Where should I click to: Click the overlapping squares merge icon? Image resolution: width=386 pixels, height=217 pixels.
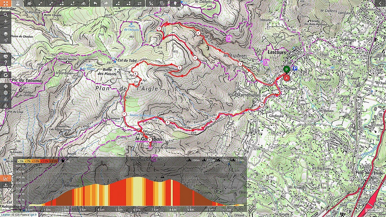(161, 4)
